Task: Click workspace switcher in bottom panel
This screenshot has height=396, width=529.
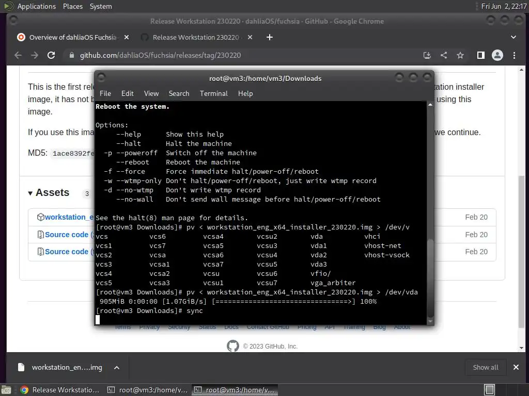Action: pos(490,390)
